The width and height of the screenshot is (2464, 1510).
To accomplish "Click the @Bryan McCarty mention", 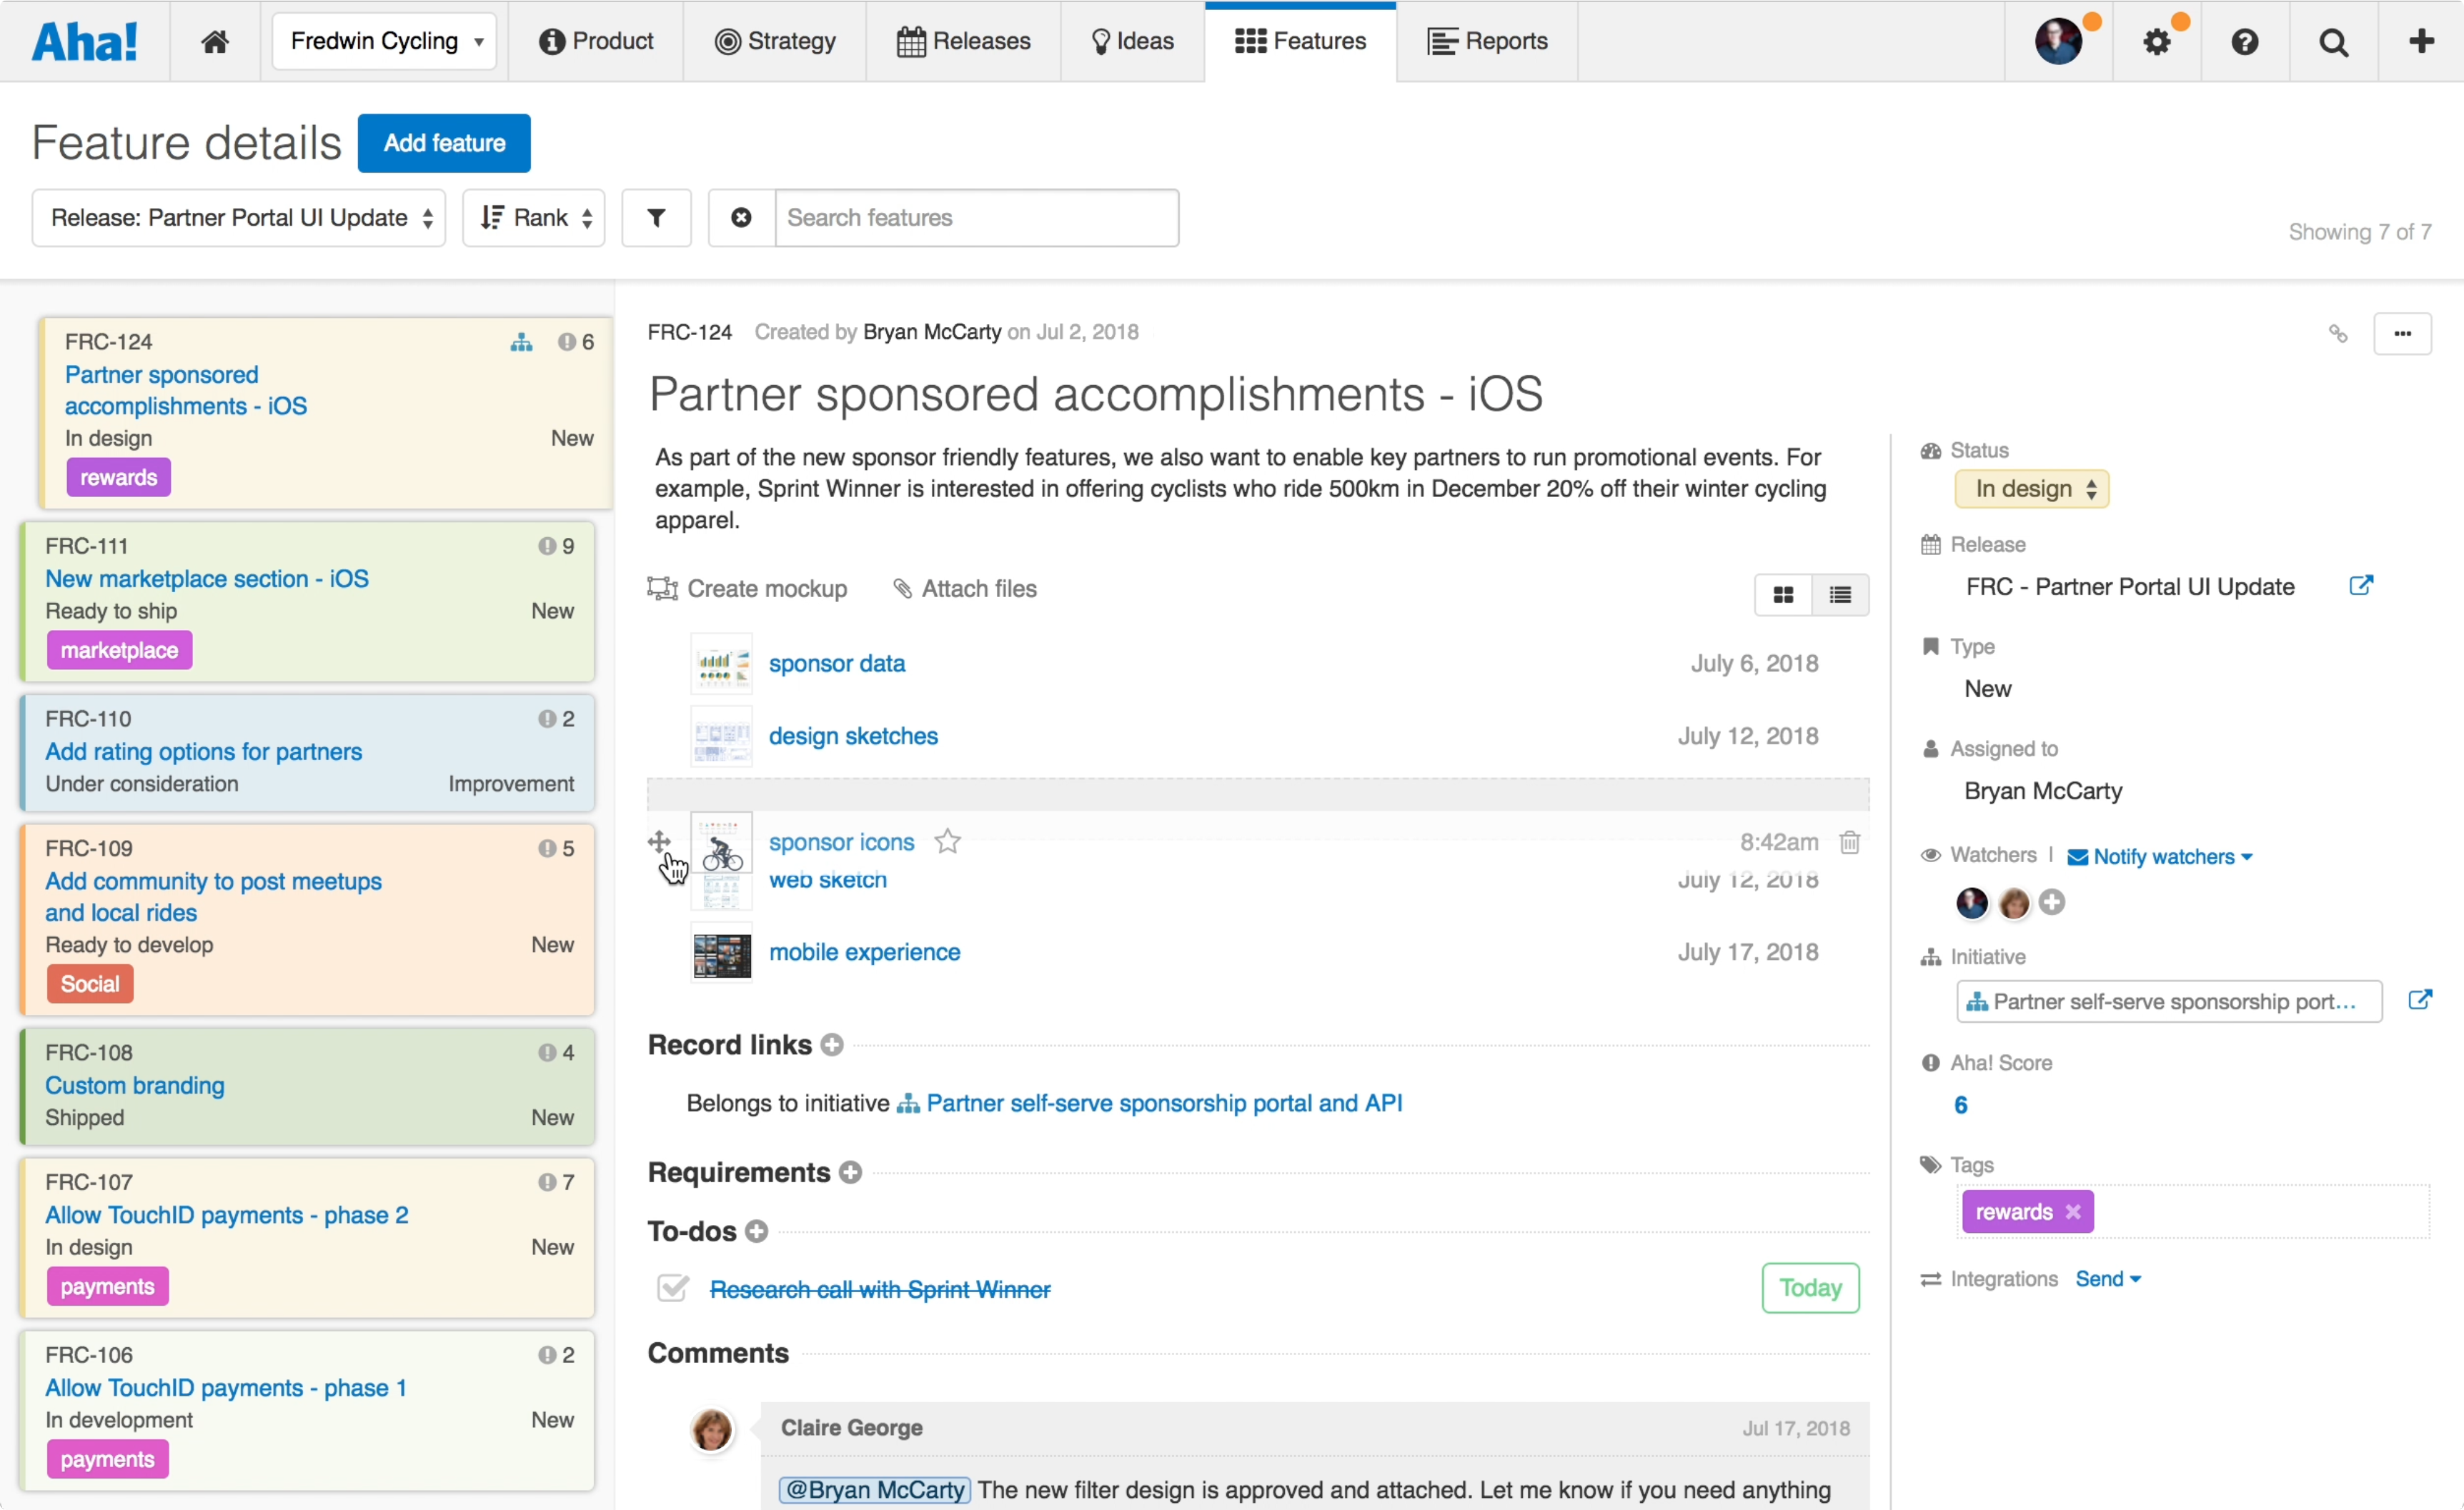I will coord(875,1490).
